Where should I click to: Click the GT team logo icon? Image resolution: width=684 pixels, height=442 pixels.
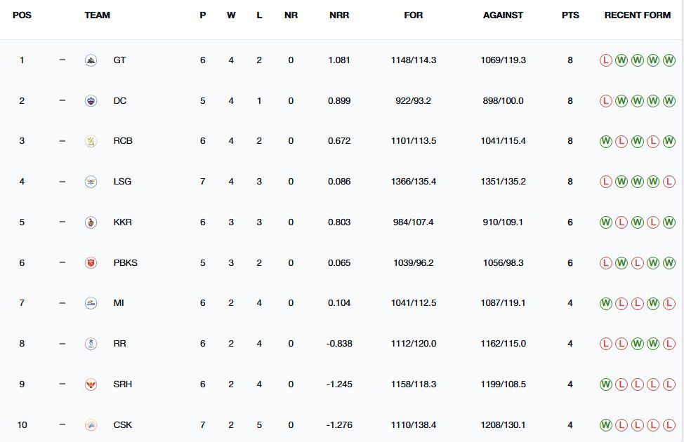pyautogui.click(x=91, y=60)
